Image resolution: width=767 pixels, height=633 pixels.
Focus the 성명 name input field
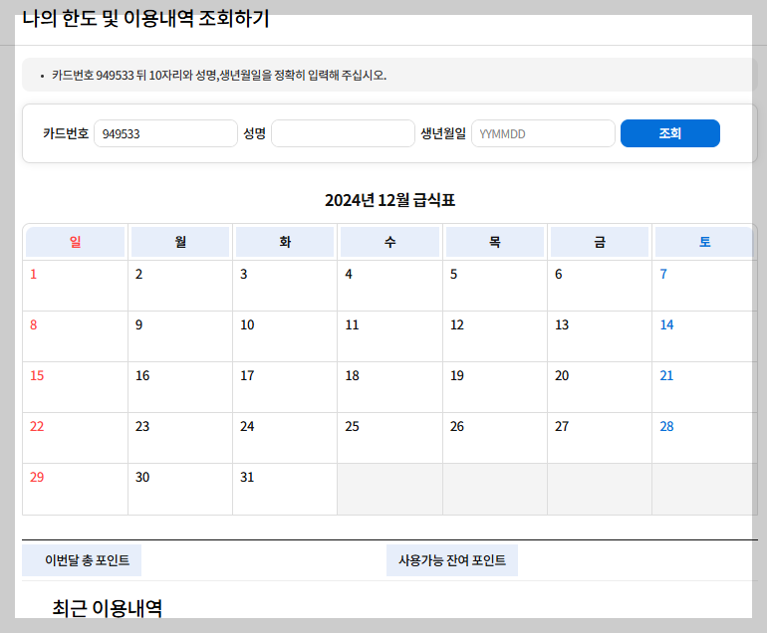(343, 133)
